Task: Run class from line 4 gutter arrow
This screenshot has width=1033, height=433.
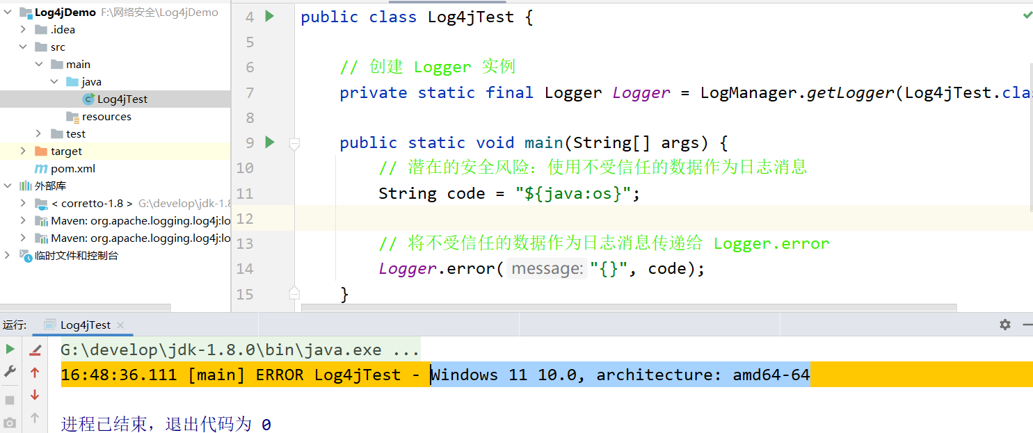Action: pyautogui.click(x=270, y=16)
